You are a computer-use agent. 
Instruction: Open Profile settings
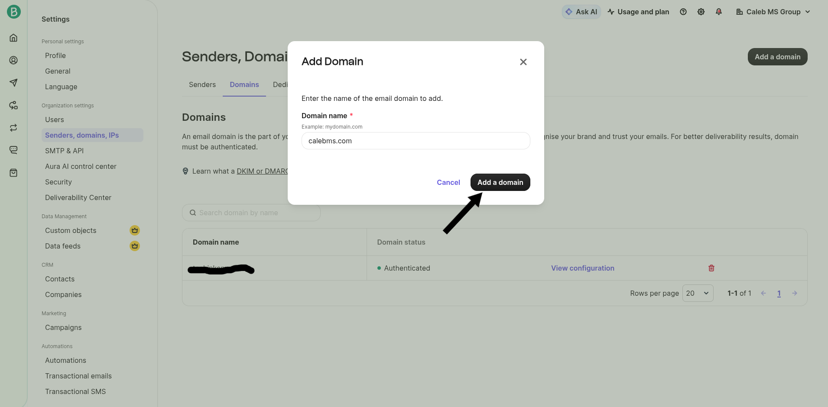tap(55, 55)
